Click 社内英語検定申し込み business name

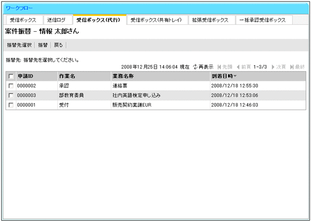[x=136, y=95]
